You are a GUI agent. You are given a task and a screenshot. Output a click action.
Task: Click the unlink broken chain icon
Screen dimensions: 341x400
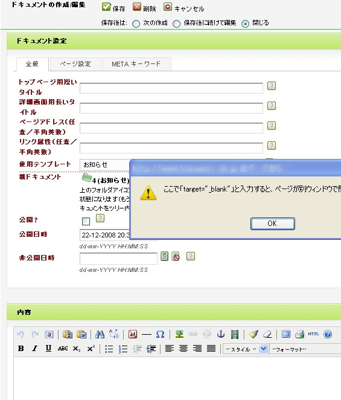pyautogui.click(x=206, y=334)
